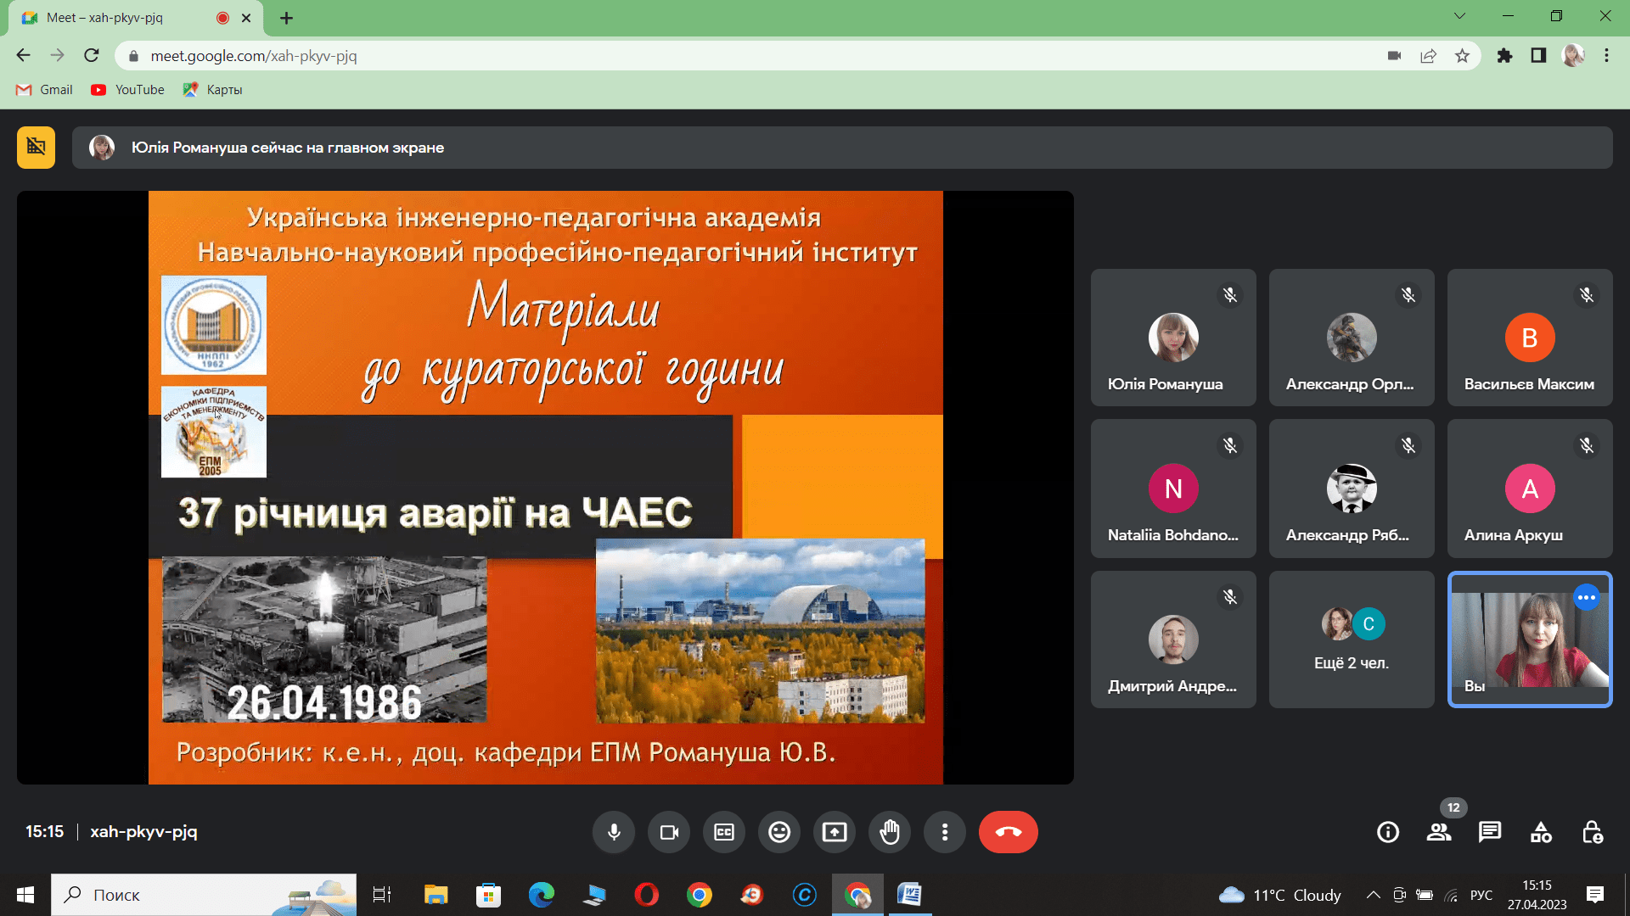This screenshot has height=916, width=1630.
Task: Open the three-dot more options menu in call bar
Action: click(x=945, y=832)
